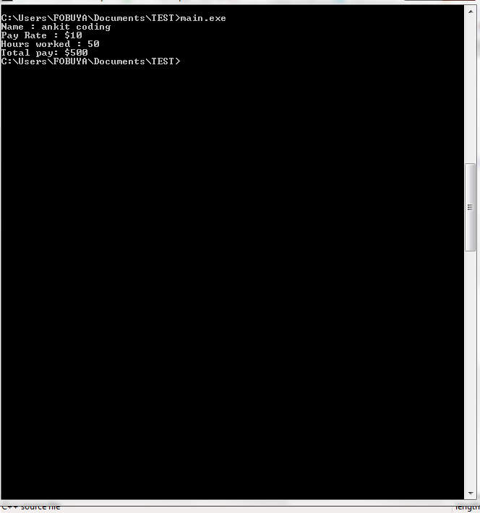Click the C++ source file status label

31,507
